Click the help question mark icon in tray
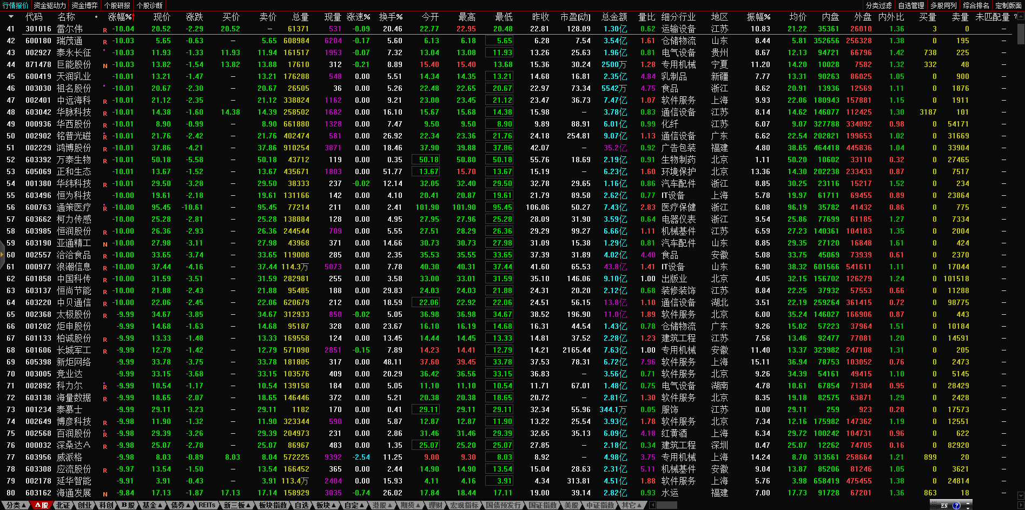Image resolution: width=1025 pixels, height=510 pixels. pos(956,506)
